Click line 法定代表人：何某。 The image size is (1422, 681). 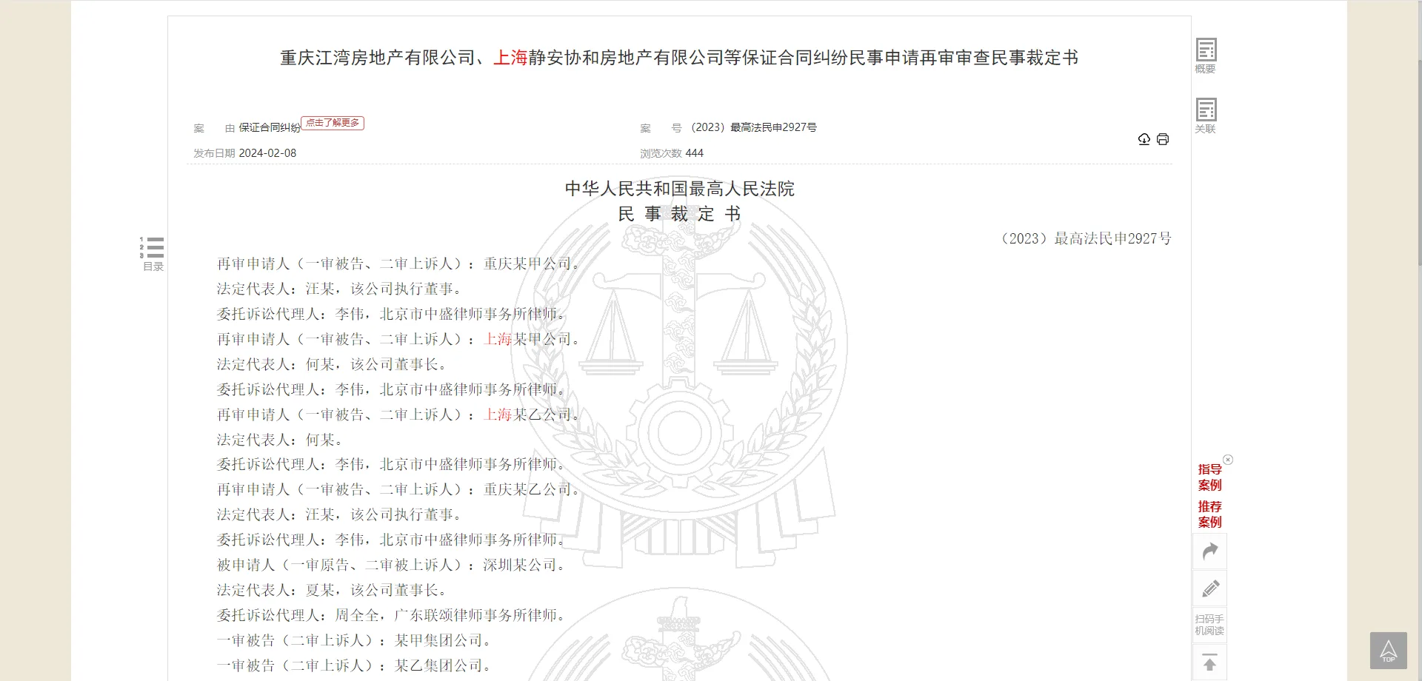click(280, 440)
